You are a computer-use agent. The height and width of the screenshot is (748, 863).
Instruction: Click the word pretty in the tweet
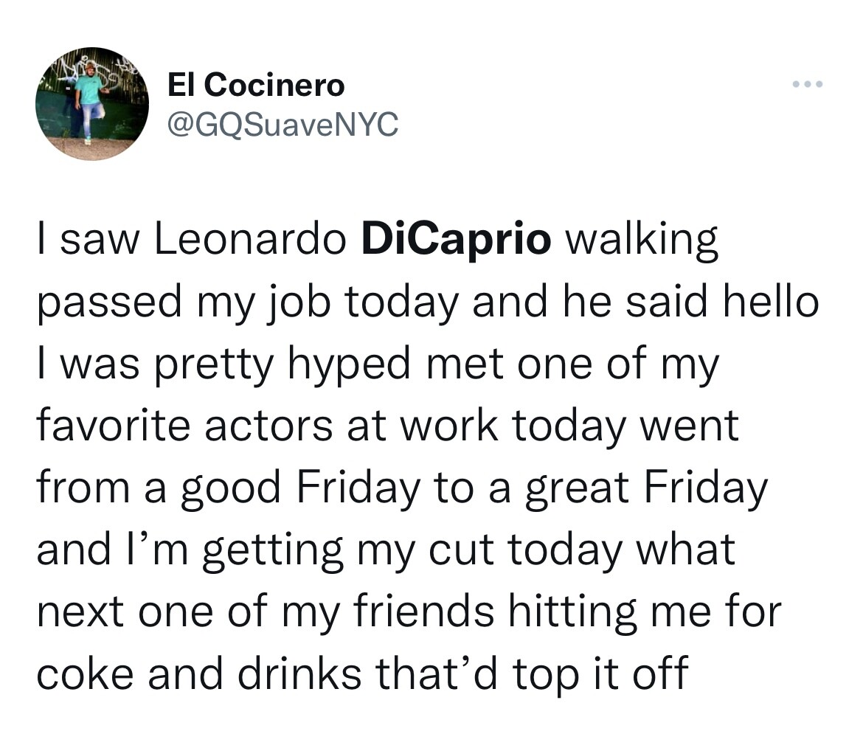[x=214, y=365]
